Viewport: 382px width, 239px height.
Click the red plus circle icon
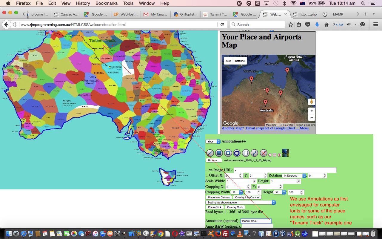click(279, 155)
